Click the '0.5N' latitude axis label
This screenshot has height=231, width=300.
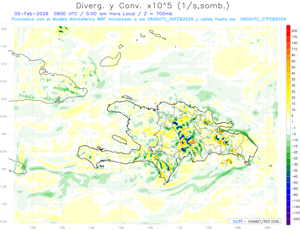4,81
